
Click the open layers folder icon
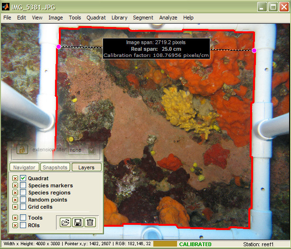[x=66, y=221]
